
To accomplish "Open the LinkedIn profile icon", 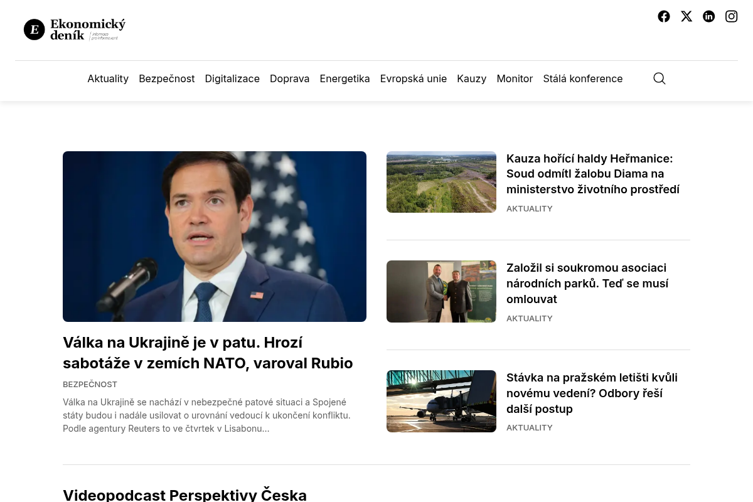I will (x=709, y=16).
